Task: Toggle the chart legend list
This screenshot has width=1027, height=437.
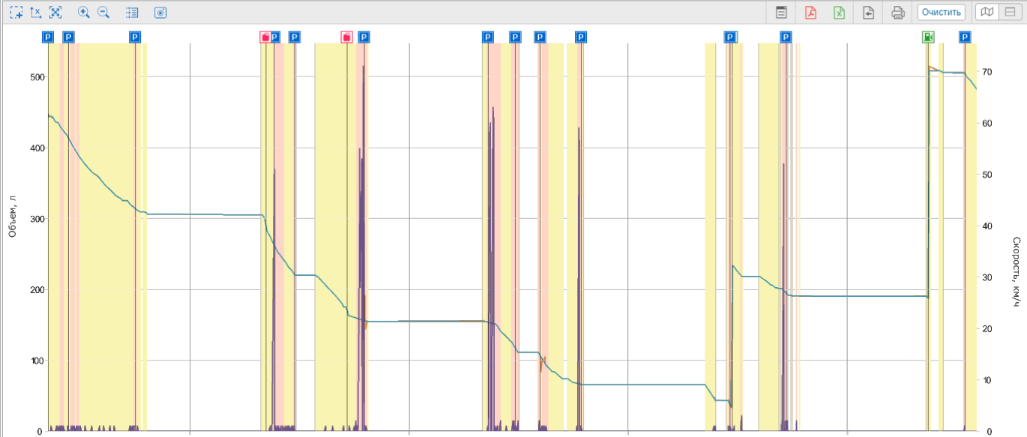Action: pyautogui.click(x=133, y=13)
